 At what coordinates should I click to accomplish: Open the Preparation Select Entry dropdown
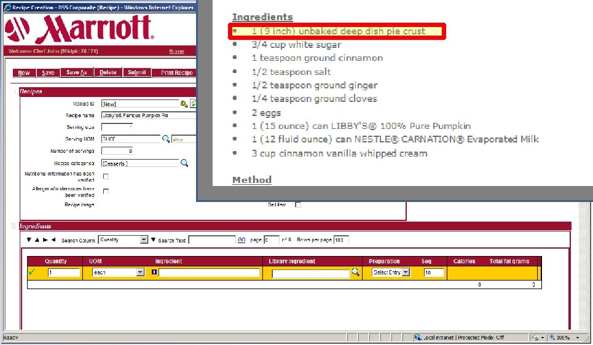pos(406,272)
